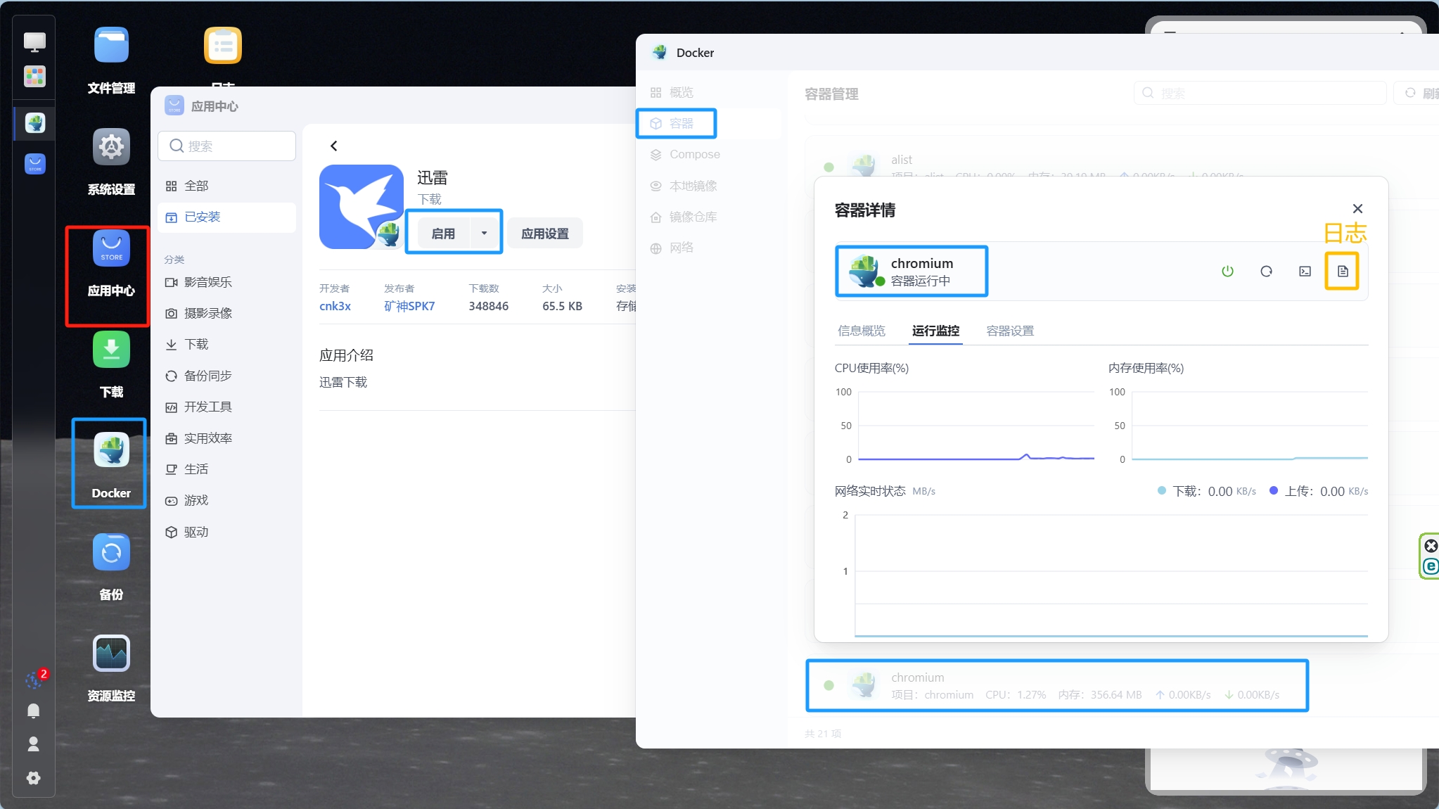The height and width of the screenshot is (809, 1439).
Task: Click the alist container row
Action: point(1122,166)
